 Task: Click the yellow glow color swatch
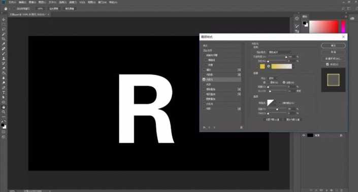[263, 66]
